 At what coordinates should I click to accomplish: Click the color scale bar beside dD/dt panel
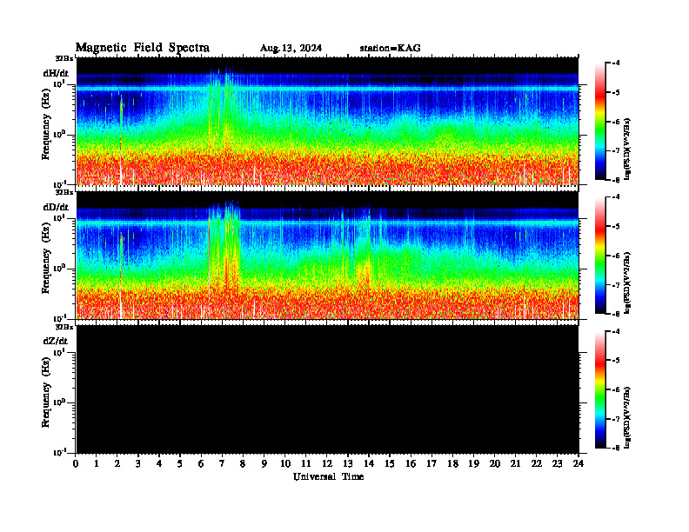click(x=600, y=256)
